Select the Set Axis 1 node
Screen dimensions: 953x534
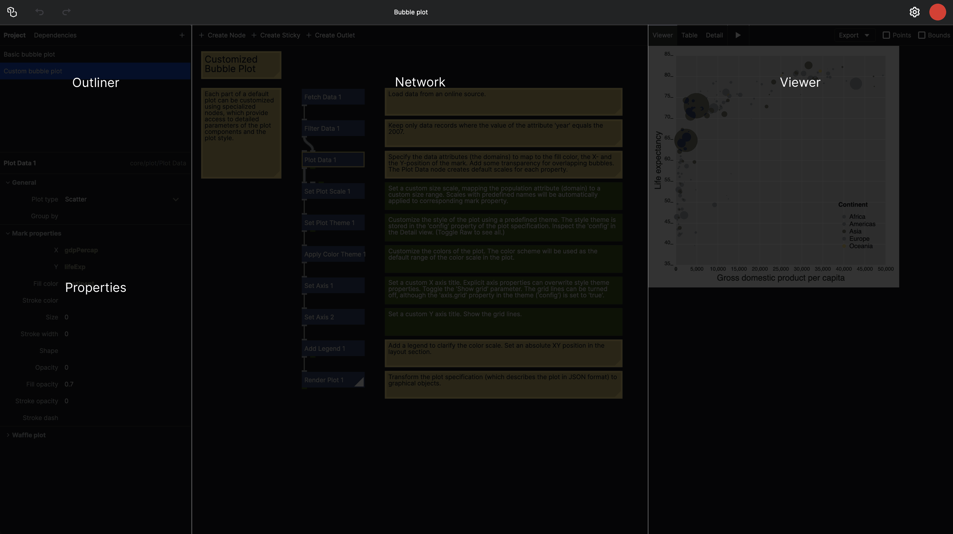click(333, 286)
